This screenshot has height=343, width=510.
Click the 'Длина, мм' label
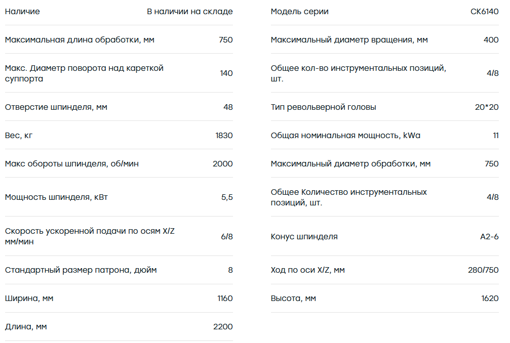click(x=26, y=326)
